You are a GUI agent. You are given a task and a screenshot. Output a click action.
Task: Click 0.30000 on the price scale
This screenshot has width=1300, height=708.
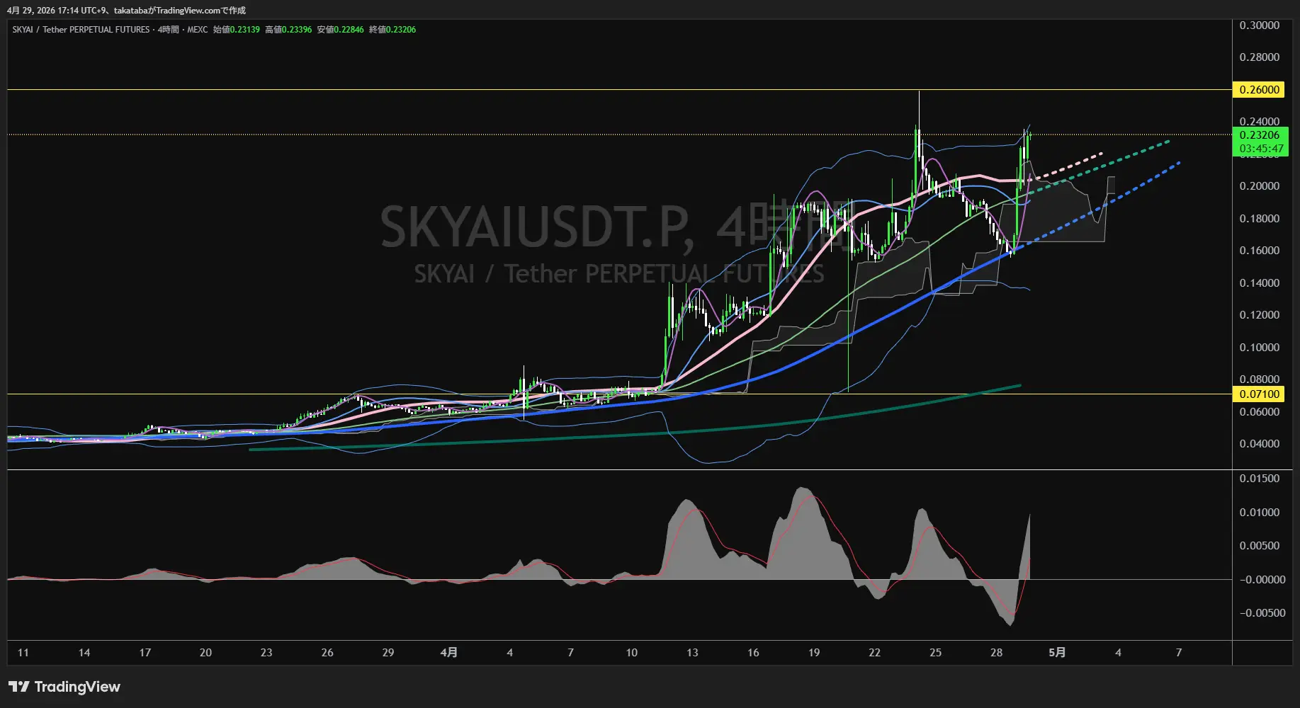pyautogui.click(x=1259, y=25)
